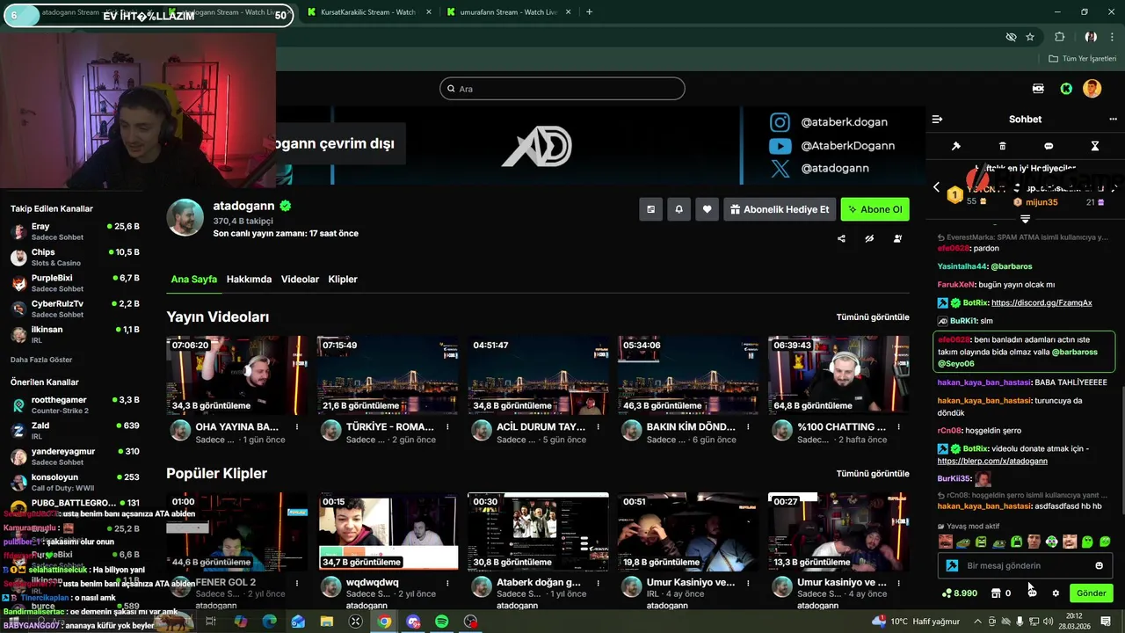The width and height of the screenshot is (1125, 633).
Task: Send chat message with Gönder button
Action: point(1091,593)
